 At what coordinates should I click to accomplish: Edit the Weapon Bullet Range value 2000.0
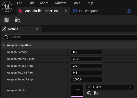pos(87,80)
